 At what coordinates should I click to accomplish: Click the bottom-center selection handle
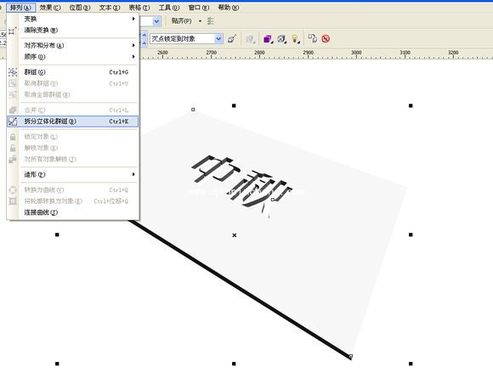(234, 364)
